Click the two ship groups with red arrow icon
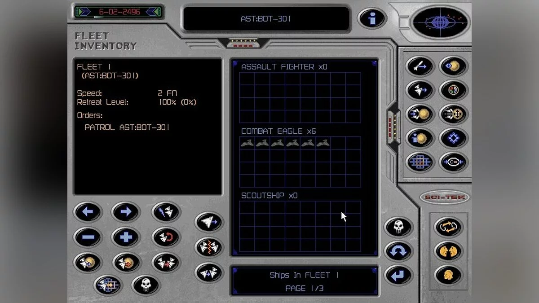This screenshot has width=539, height=303. [166, 263]
